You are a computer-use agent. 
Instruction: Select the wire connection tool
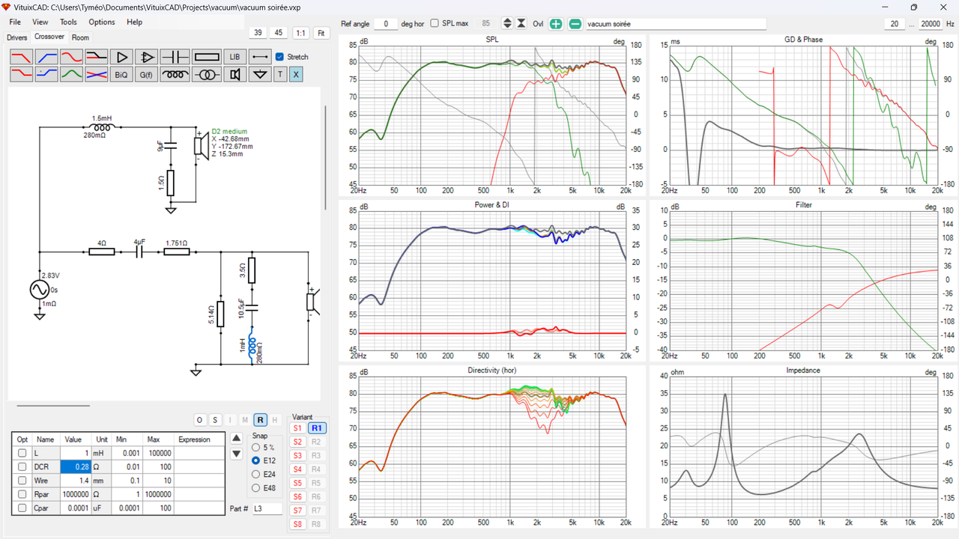pos(260,57)
